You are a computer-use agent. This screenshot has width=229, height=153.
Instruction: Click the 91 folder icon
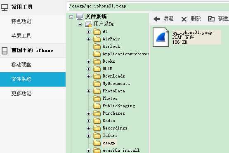(97, 31)
